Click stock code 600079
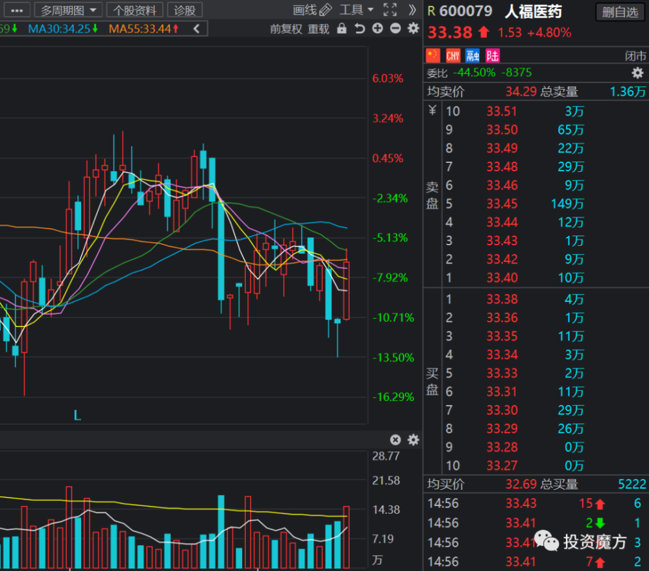This screenshot has height=571, width=649. (465, 11)
